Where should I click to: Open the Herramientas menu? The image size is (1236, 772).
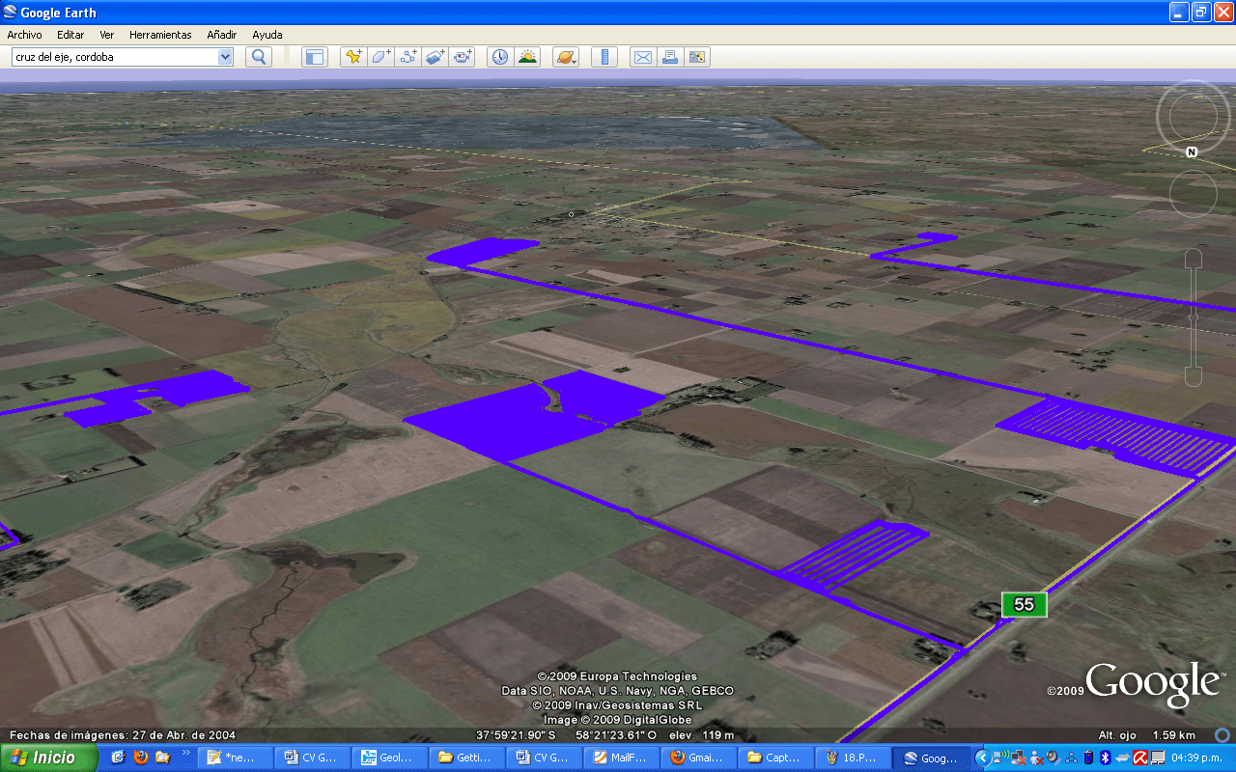160,35
